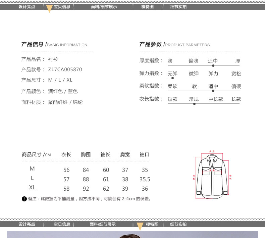The image size is (265, 238).
Task: Open 设计亮点 in the bottom navigation bar
Action: pos(27,224)
